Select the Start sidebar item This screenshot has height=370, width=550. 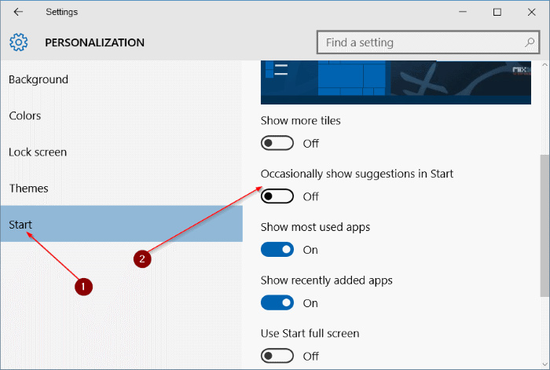pos(121,224)
